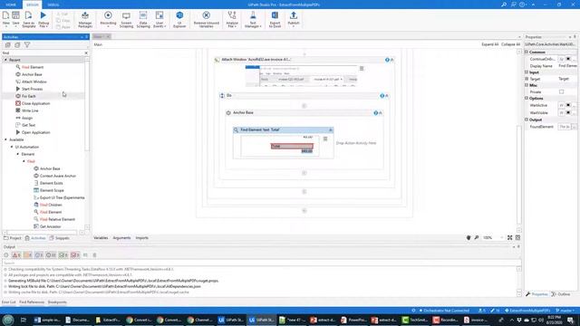
Task: Open the Snippets panel tab
Action: (x=60, y=238)
